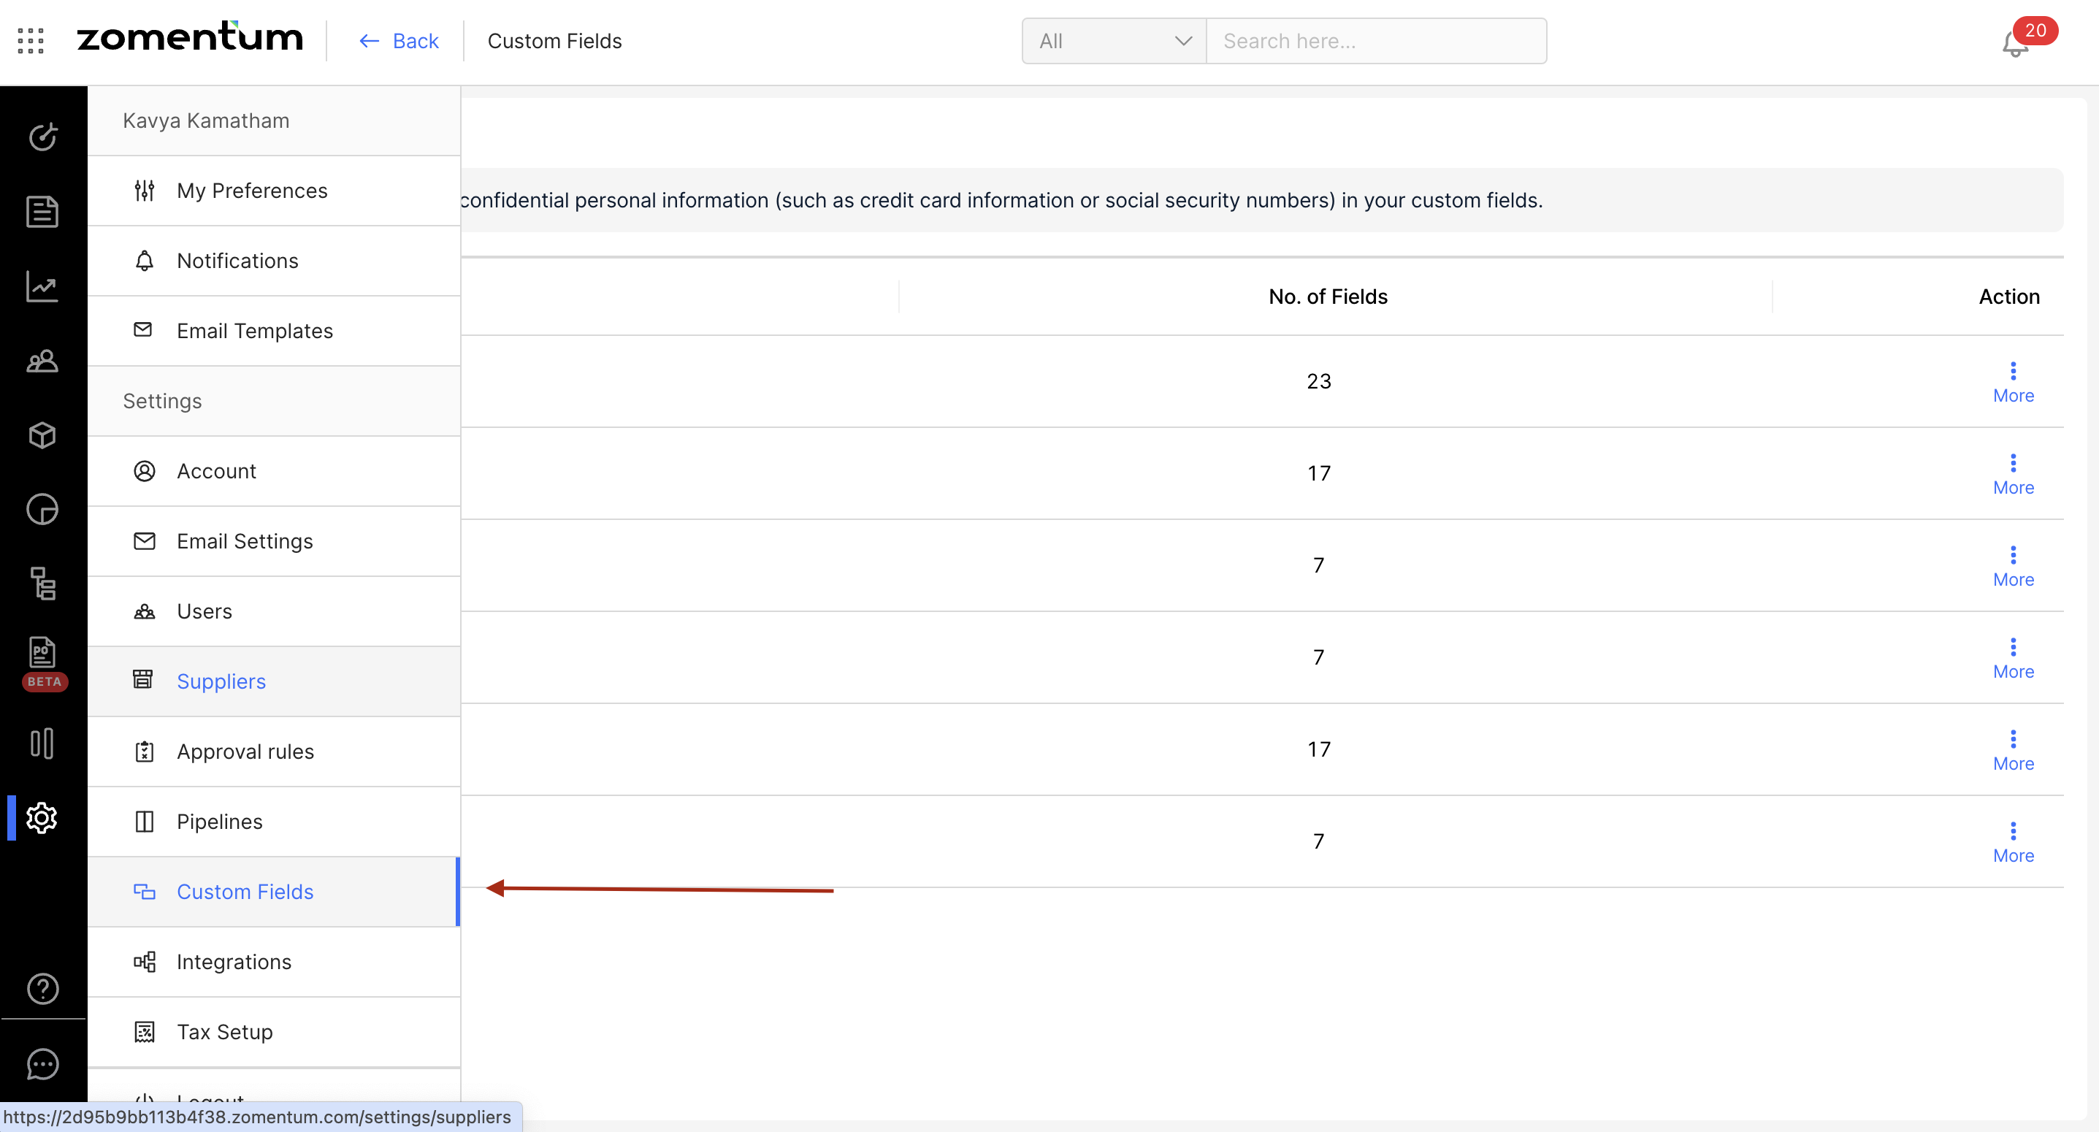This screenshot has width=2099, height=1132.
Task: Click the Back link in header
Action: [399, 41]
